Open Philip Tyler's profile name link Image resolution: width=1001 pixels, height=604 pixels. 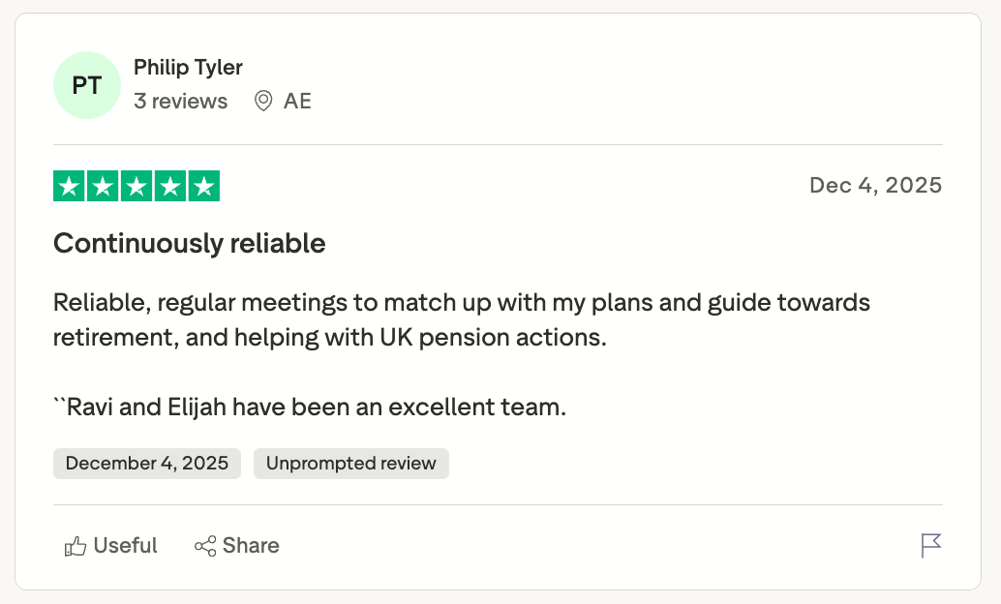click(x=188, y=68)
